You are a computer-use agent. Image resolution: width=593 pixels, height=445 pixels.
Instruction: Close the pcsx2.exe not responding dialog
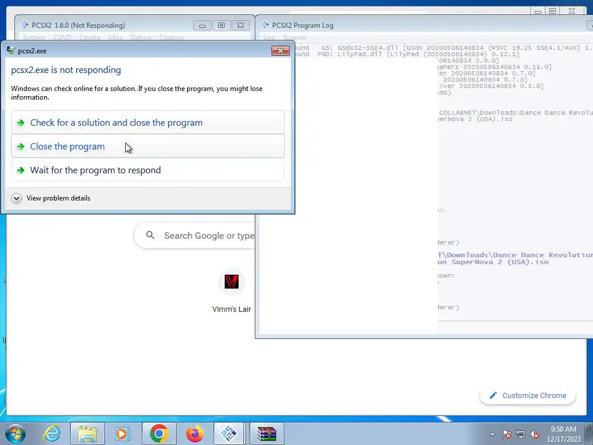coord(280,51)
